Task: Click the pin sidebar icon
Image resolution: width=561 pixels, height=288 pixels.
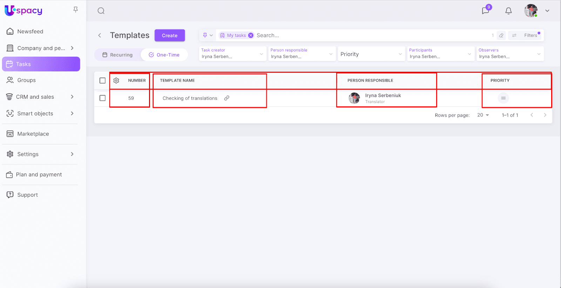Action: 75,9
